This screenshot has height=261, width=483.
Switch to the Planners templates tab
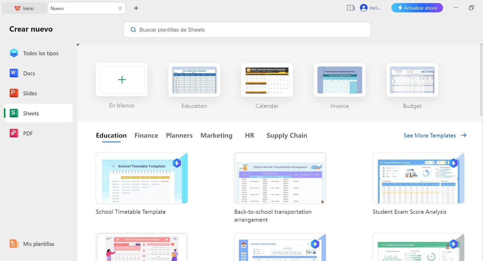click(x=179, y=135)
